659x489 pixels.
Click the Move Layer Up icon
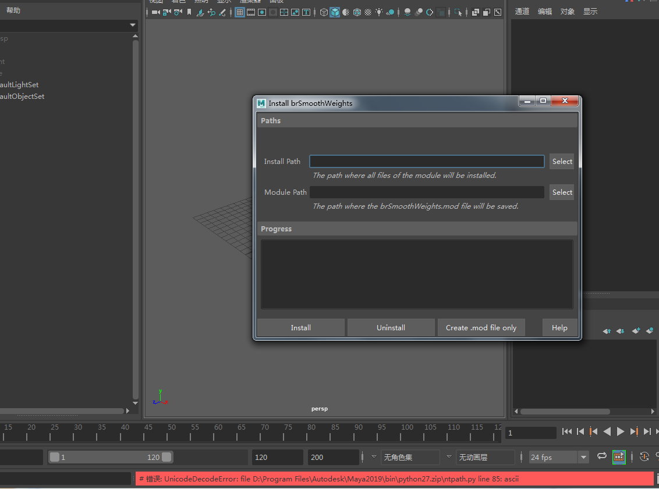607,331
